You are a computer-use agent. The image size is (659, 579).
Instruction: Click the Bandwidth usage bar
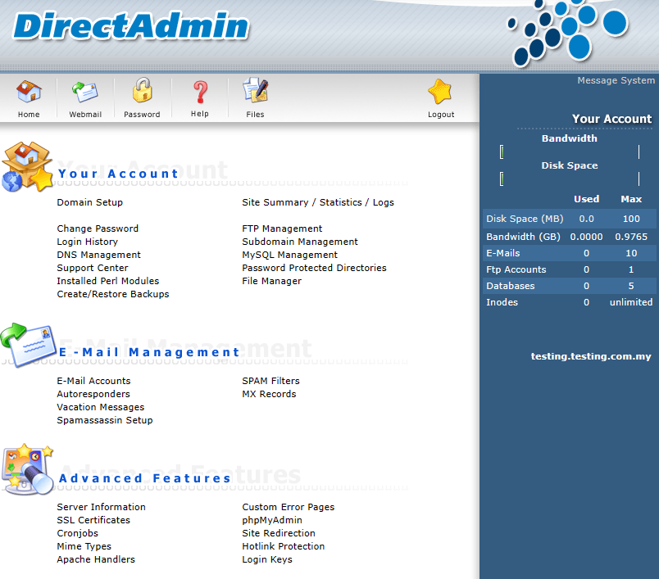click(x=569, y=151)
